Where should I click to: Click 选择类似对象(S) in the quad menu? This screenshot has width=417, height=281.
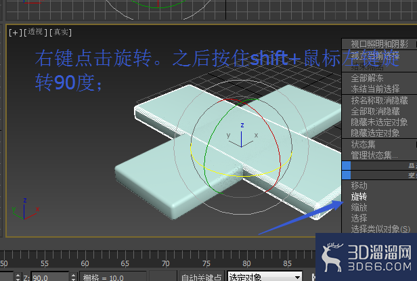(380, 229)
